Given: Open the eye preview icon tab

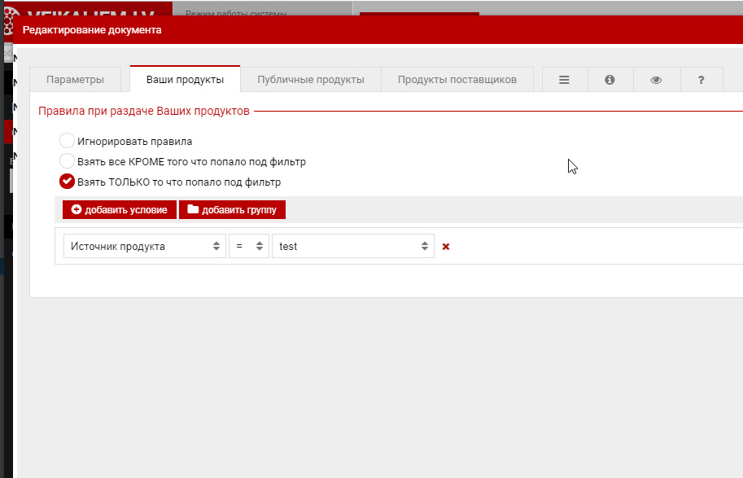Looking at the screenshot, I should point(656,80).
